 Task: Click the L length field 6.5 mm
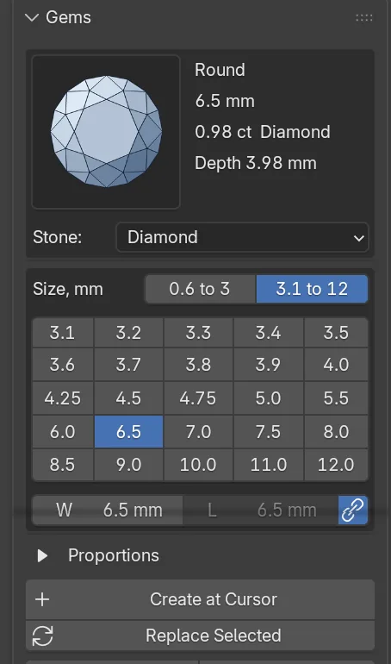coord(261,511)
